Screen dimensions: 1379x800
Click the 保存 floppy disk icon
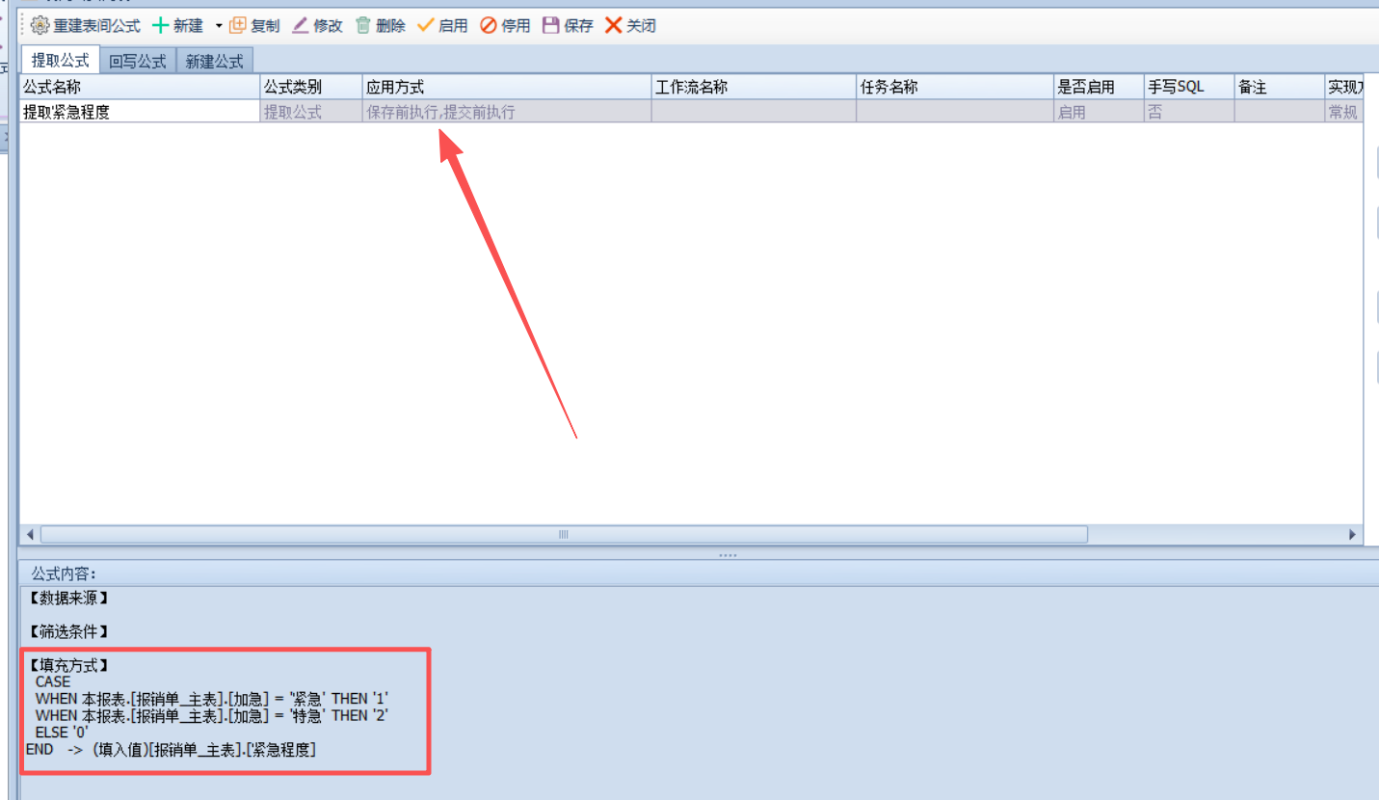[551, 26]
